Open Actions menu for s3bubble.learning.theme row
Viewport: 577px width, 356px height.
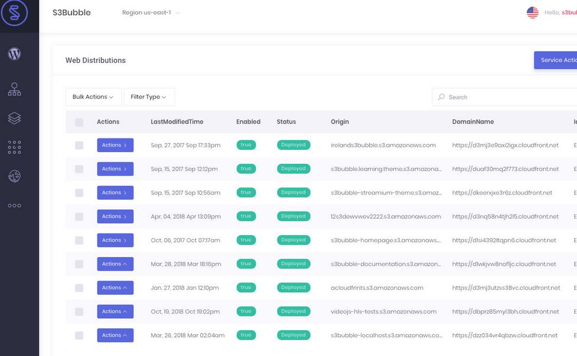(x=115, y=169)
